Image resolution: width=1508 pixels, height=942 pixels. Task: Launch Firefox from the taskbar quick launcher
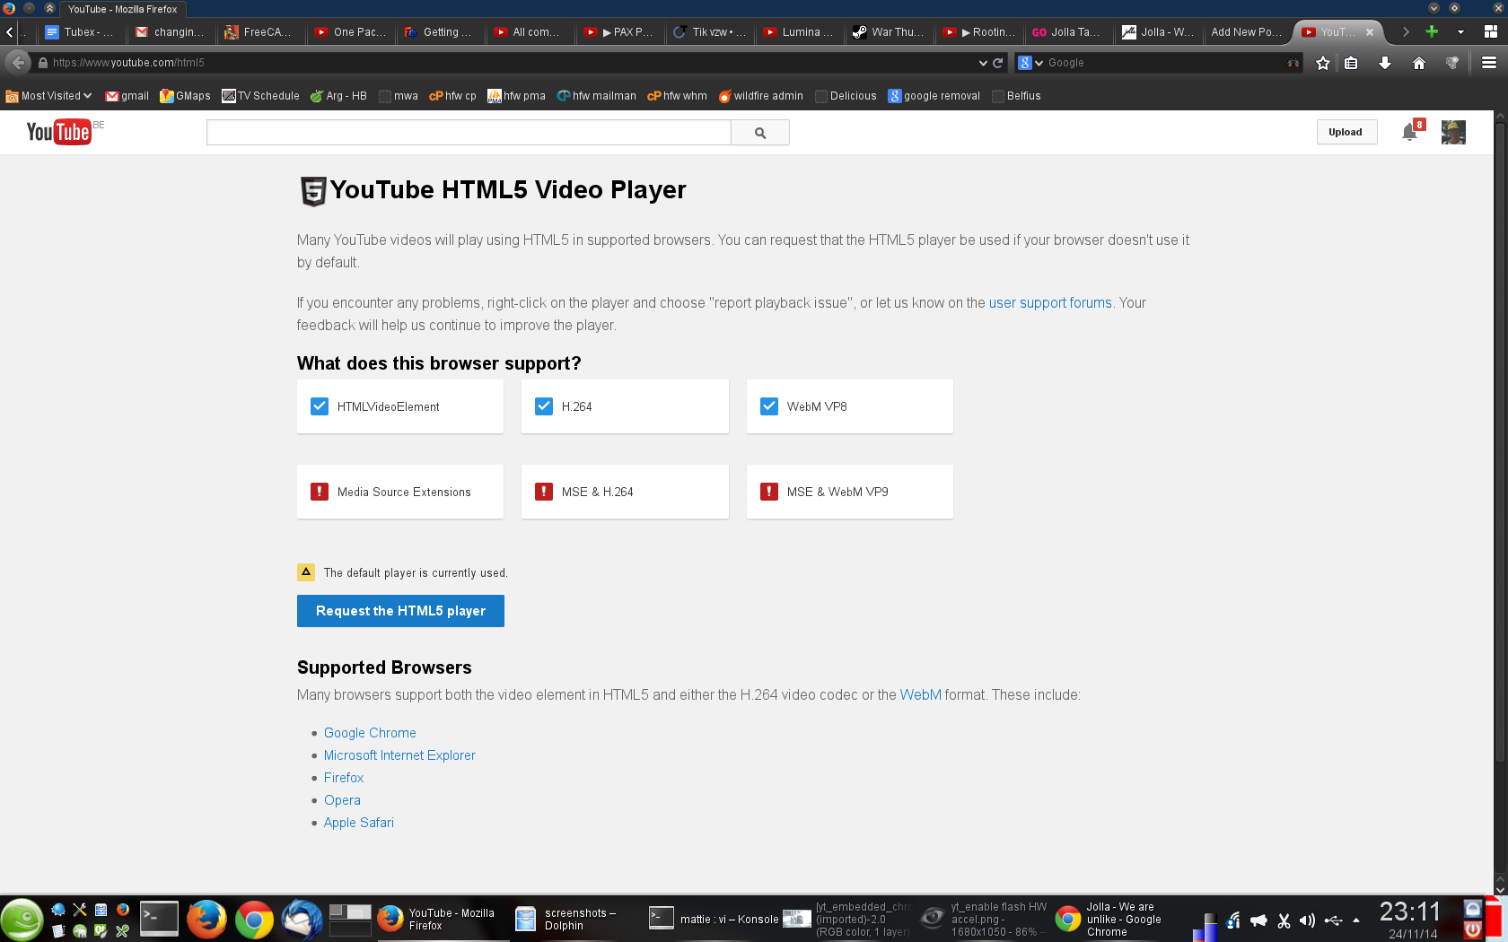coord(206,919)
